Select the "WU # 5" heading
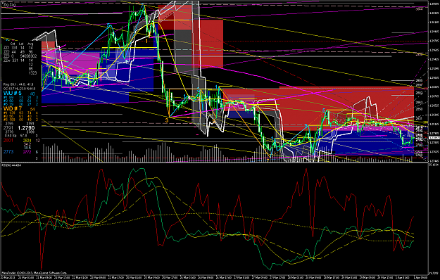 pyautogui.click(x=13, y=93)
